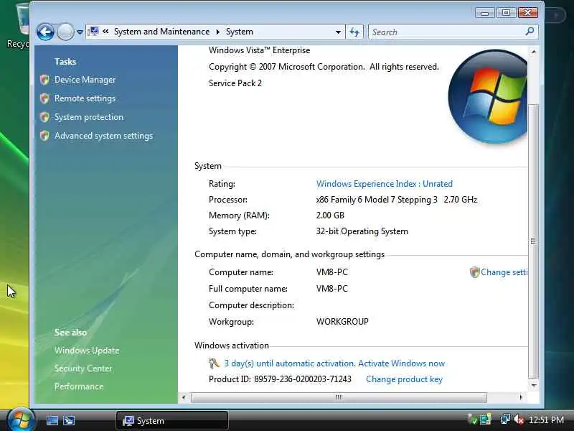Viewport: 574px width, 431px height.
Task: Click the System icon in address bar
Action: (x=94, y=32)
